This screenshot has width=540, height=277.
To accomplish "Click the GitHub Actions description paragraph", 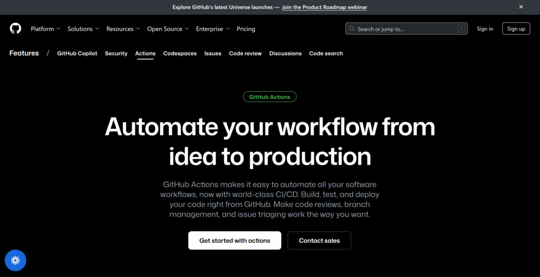I will [270, 199].
